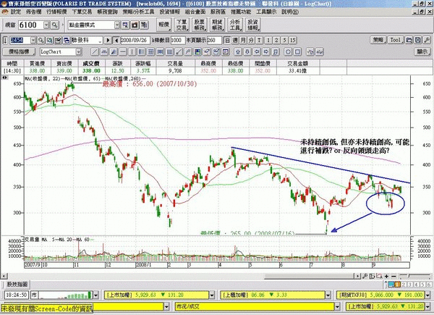Click the color palette icon in drawing toolbar
Image resolution: width=434 pixels, height=315 pixels.
[197, 52]
